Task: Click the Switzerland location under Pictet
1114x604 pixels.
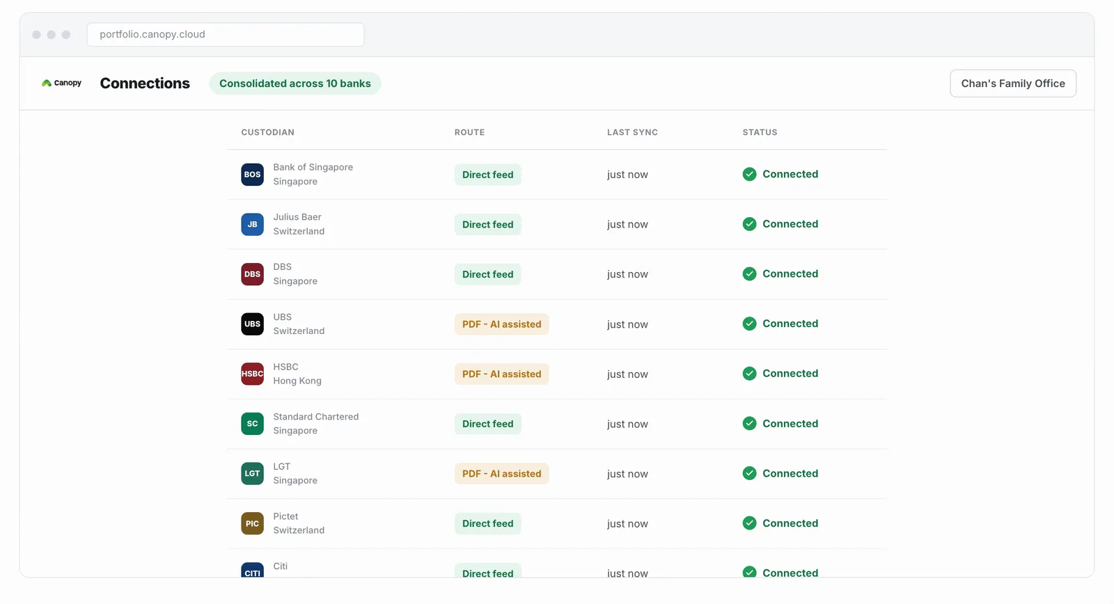Action: pyautogui.click(x=299, y=530)
